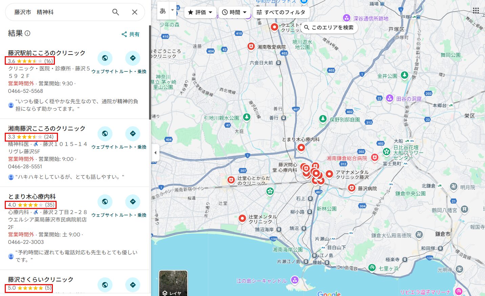Click the 5.0 rating (5) for 藤沢さくらいクリニック

(x=29, y=288)
